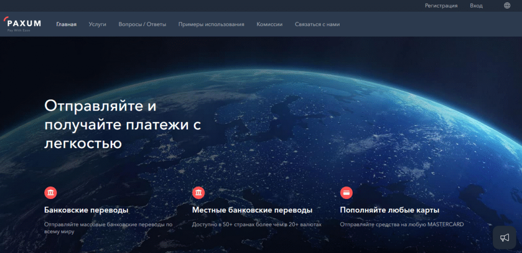
Task: Open Примеры использования in navigation
Action: (x=211, y=24)
